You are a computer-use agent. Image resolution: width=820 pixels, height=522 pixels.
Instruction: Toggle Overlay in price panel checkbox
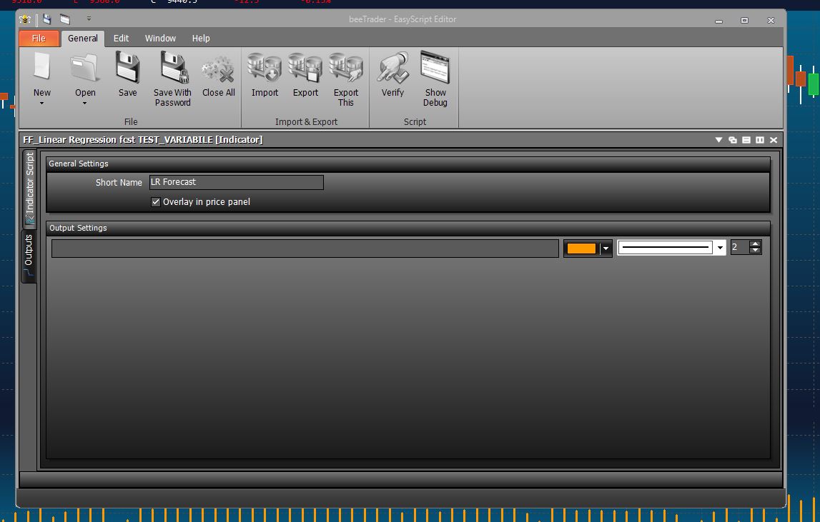point(155,201)
